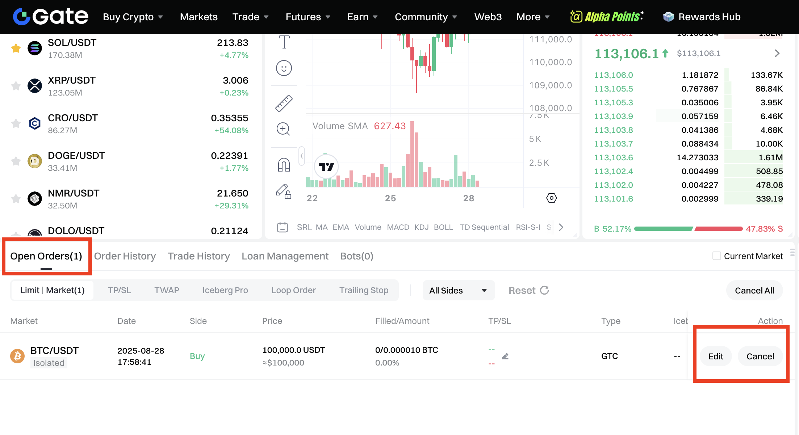Check the Current Market checkbox
Screen dimensions: 799x435
click(716, 256)
